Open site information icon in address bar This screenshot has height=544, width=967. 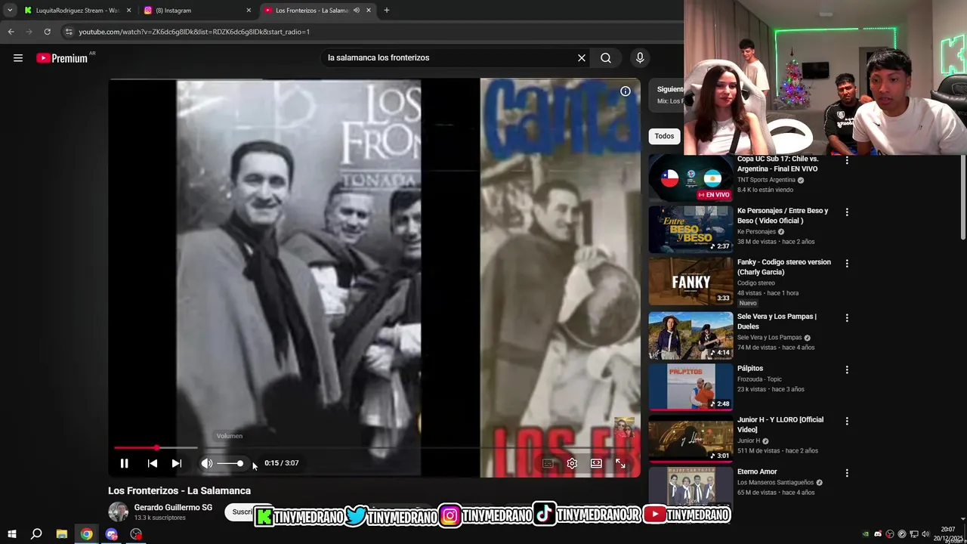tap(68, 32)
